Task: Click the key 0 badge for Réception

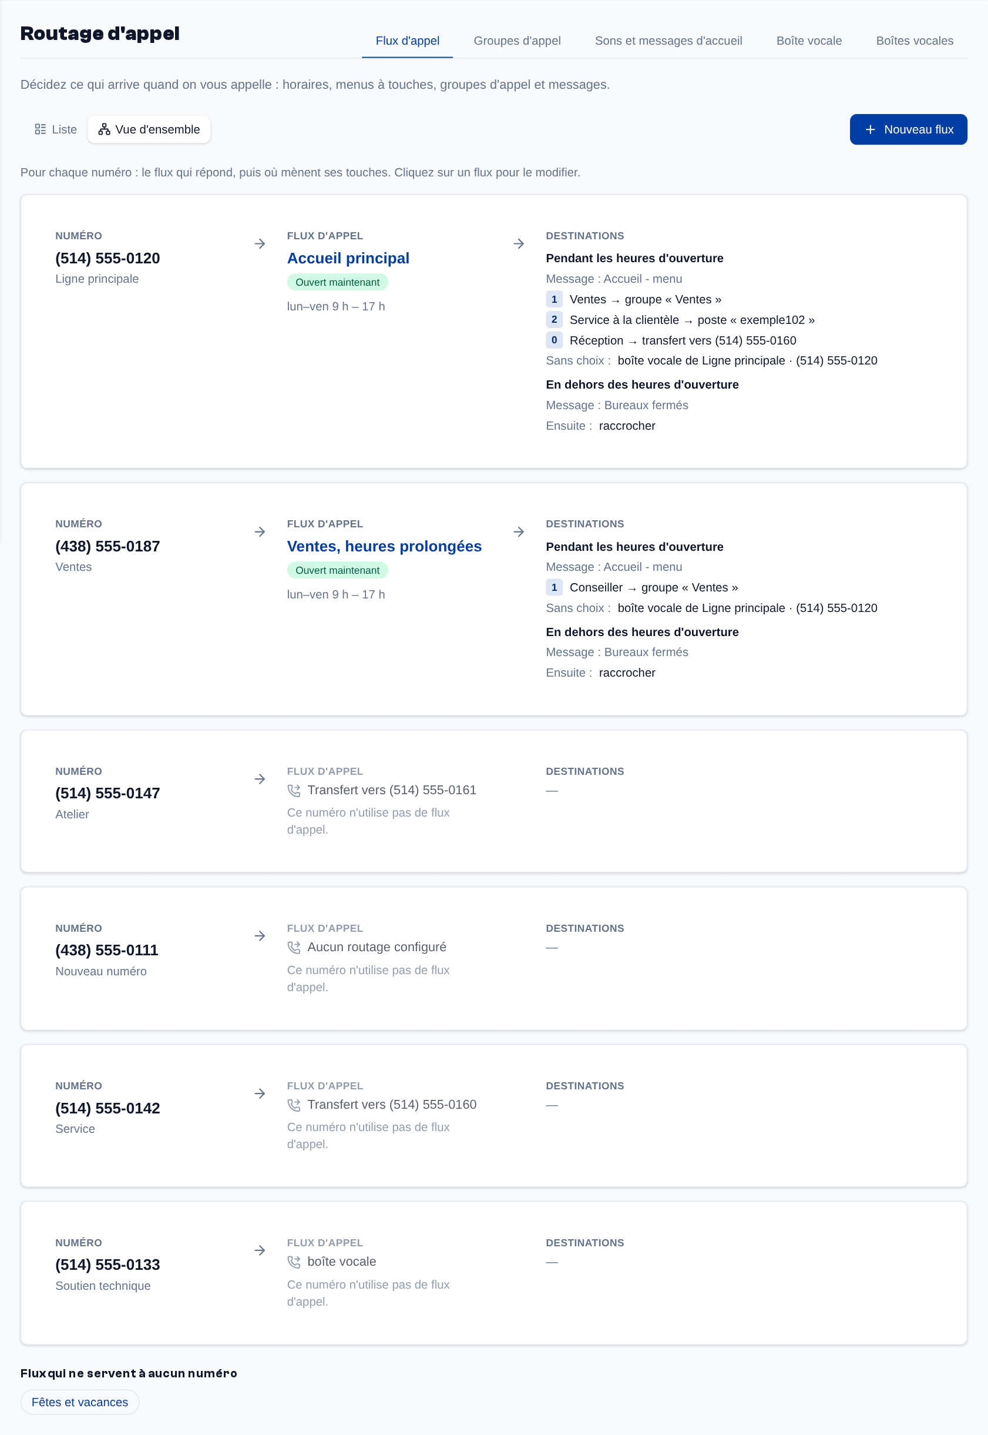Action: click(x=554, y=340)
